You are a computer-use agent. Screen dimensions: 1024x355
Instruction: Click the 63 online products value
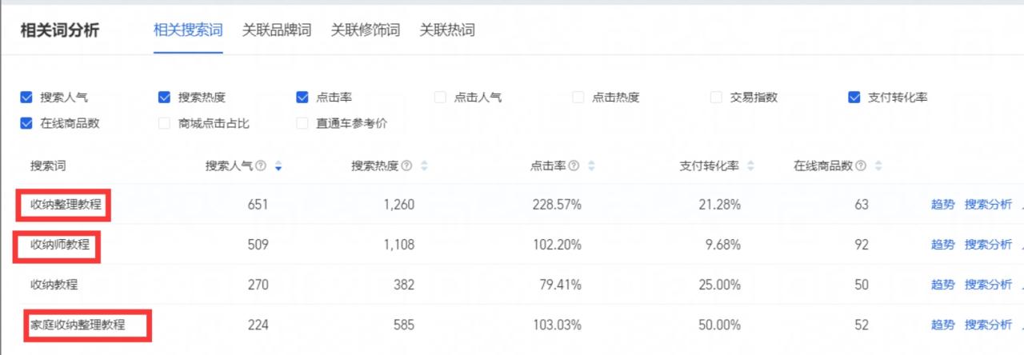[861, 205]
